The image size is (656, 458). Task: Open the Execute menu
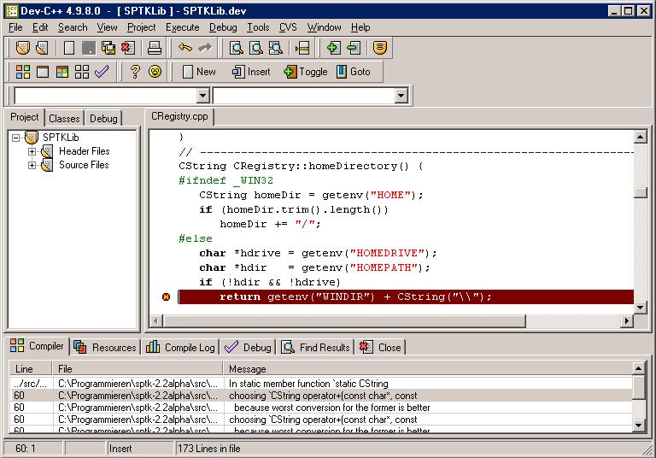(x=183, y=27)
